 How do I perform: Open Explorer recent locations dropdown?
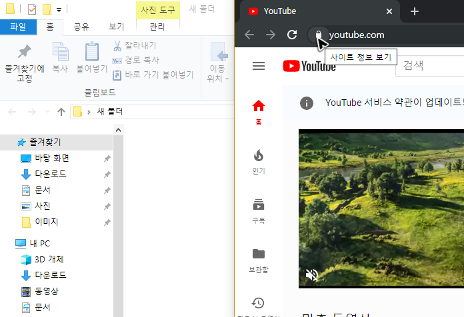47,112
